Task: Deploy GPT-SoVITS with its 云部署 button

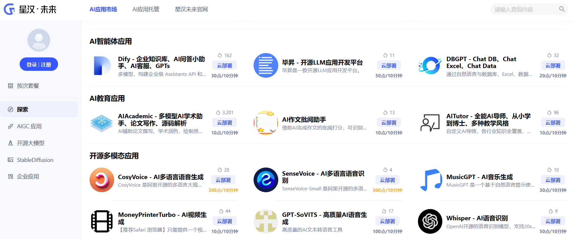Action: click(x=387, y=221)
